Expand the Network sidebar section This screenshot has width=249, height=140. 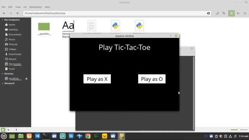[x=2, y=83]
